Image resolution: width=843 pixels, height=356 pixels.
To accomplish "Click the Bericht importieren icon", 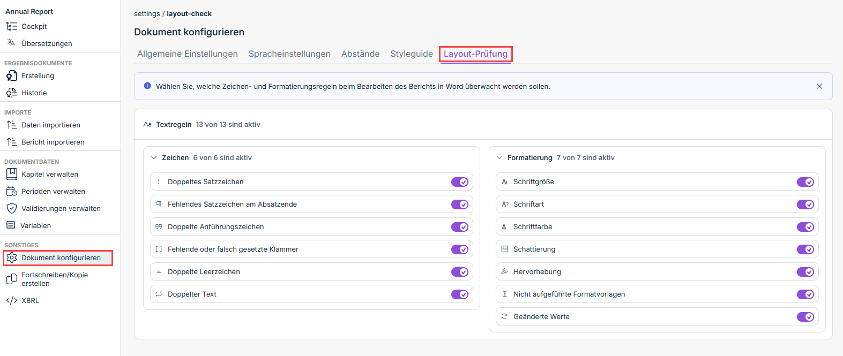I will [x=12, y=142].
